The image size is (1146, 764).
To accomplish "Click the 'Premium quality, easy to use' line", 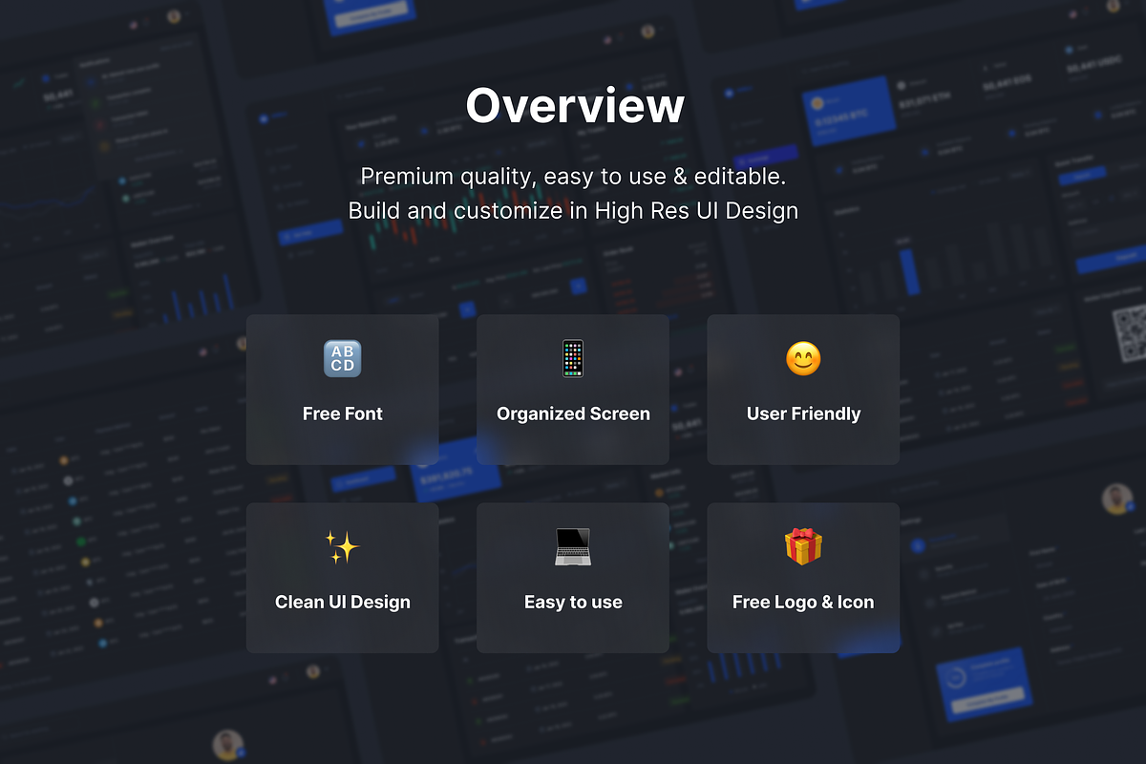I will coord(573,176).
